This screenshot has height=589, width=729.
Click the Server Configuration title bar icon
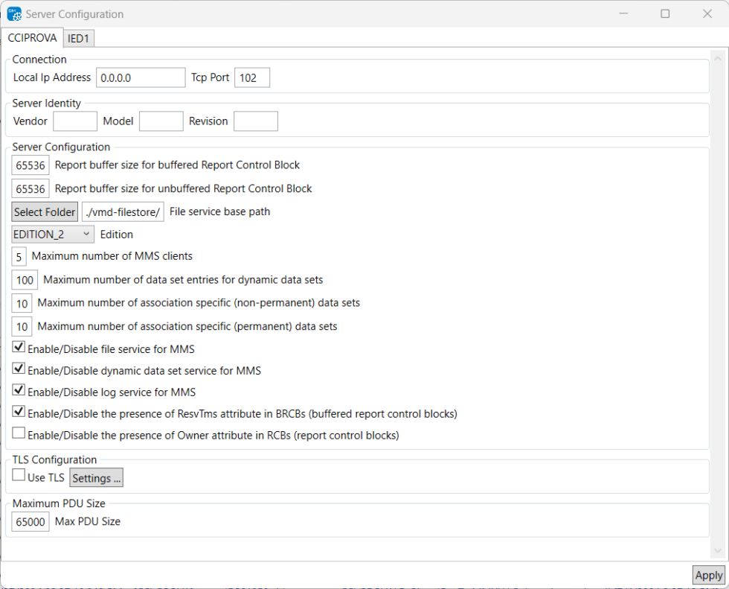click(x=16, y=13)
